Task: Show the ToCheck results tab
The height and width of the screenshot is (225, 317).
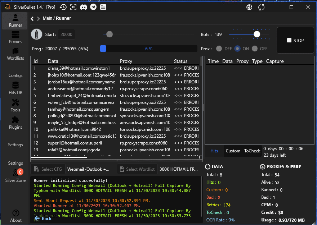Action: click(252, 151)
